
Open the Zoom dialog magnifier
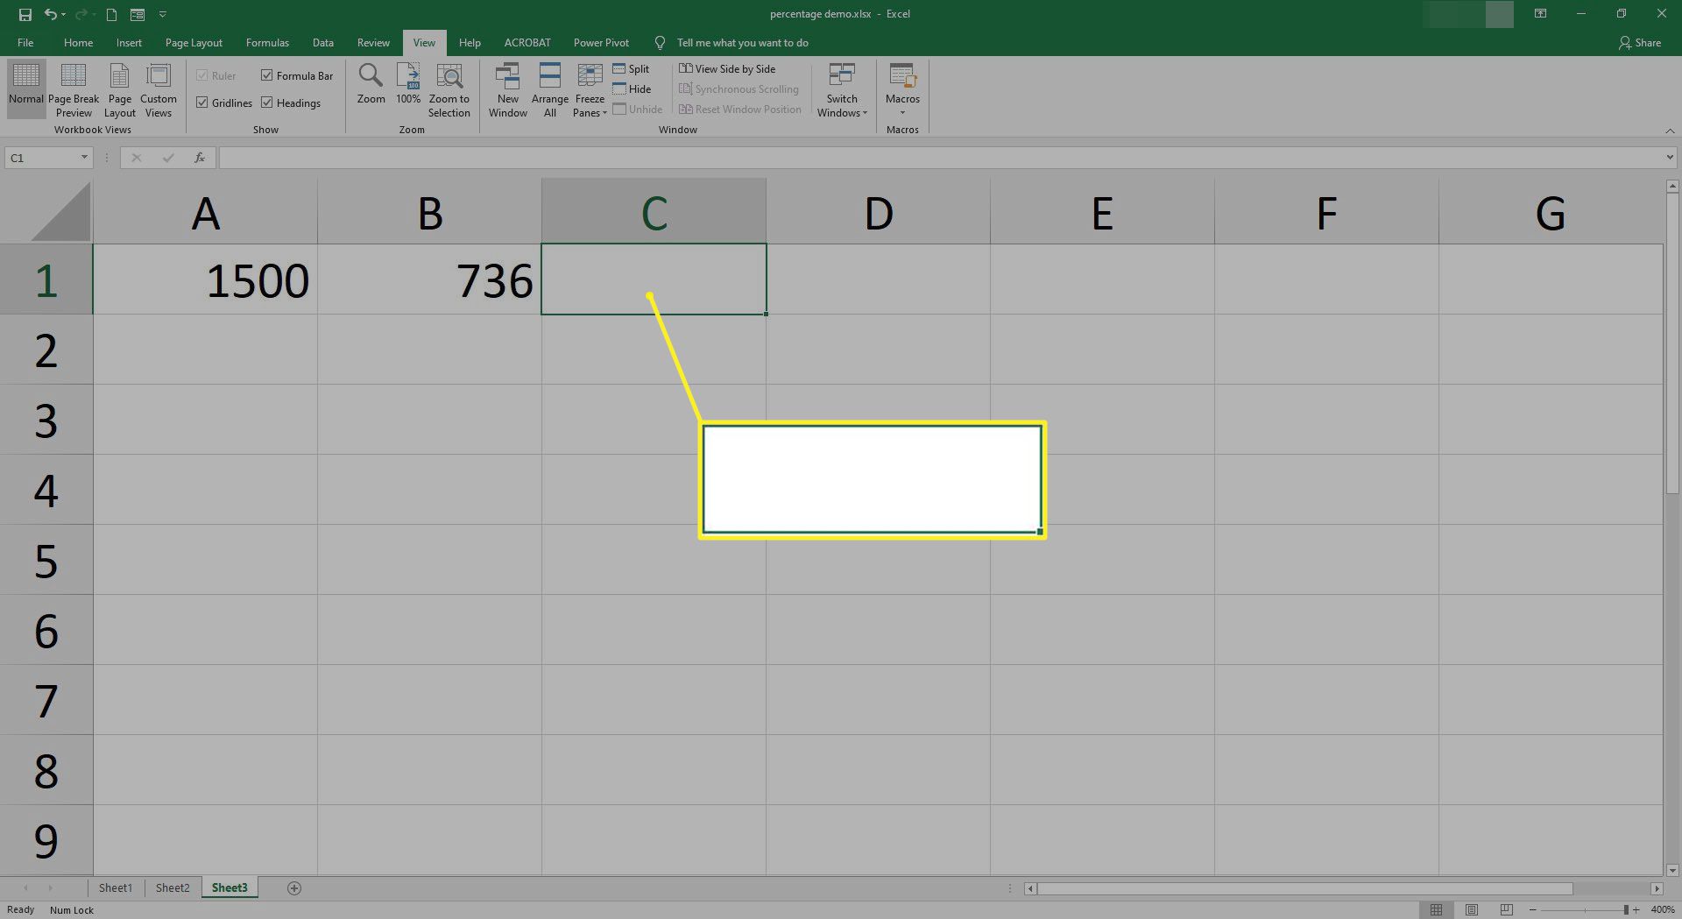coord(371,84)
